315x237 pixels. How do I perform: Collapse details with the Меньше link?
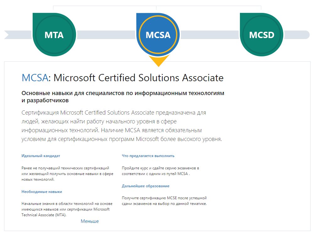(x=90, y=221)
